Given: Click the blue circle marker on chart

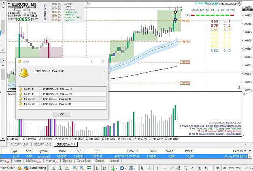Looking at the screenshot, I should pos(175,20).
